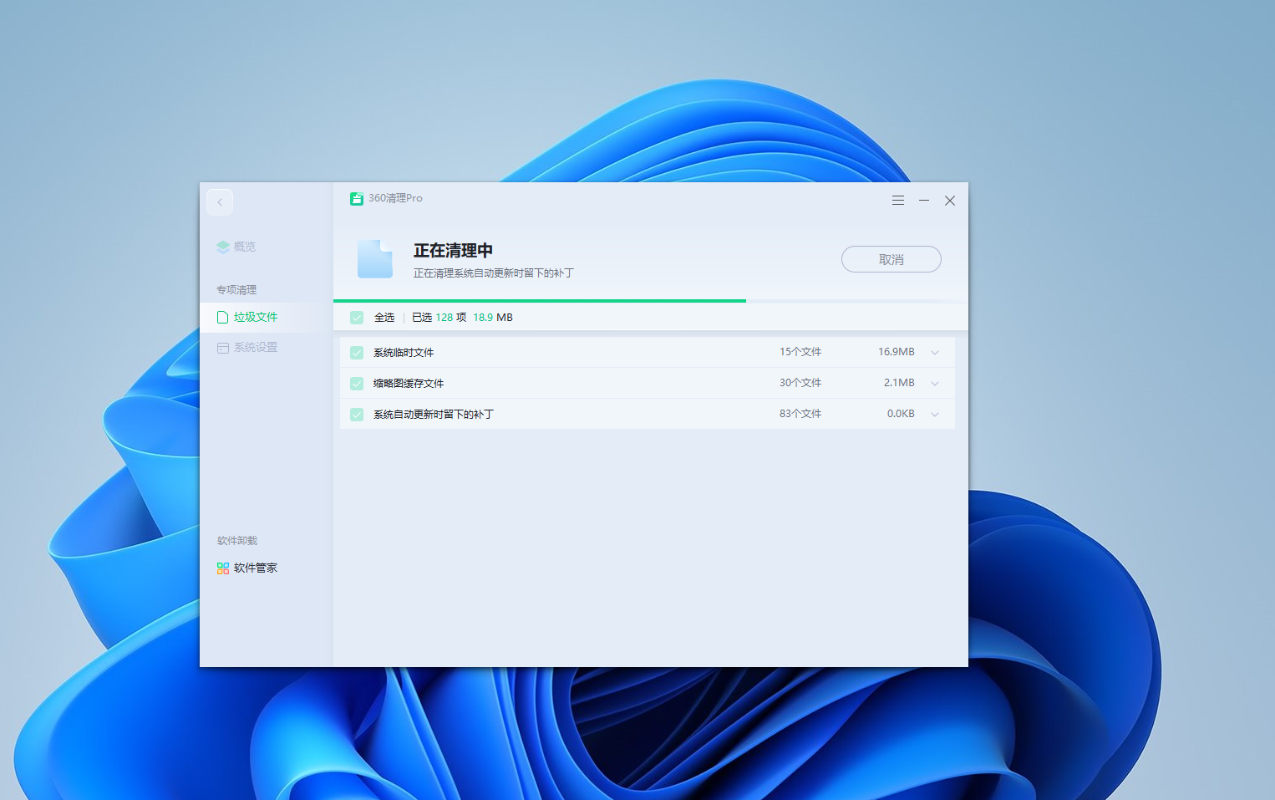Click the large blue file icon
1275x800 pixels.
pyautogui.click(x=375, y=259)
